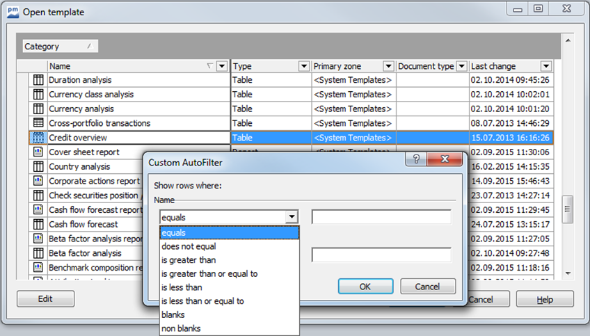
Task: Pick the 'non blanks' filter option
Action: click(x=179, y=328)
